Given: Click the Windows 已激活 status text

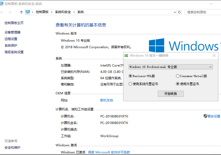Looking at the screenshot, I should click(73, 152).
